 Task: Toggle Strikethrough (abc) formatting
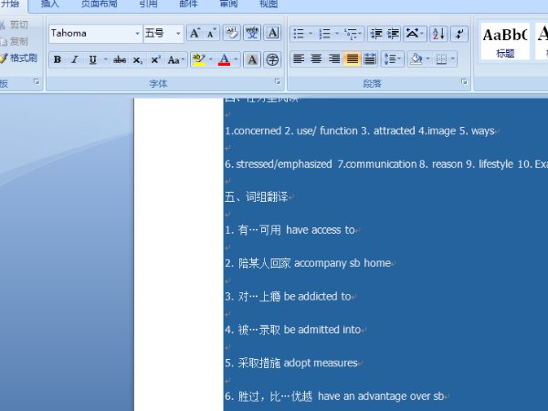click(119, 59)
